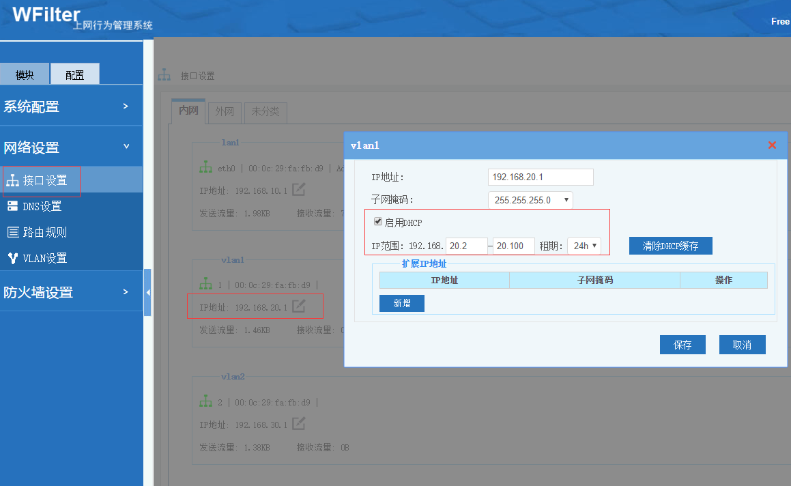791x486 pixels.
Task: Select 接口设置 in the sidebar
Action: (44, 180)
